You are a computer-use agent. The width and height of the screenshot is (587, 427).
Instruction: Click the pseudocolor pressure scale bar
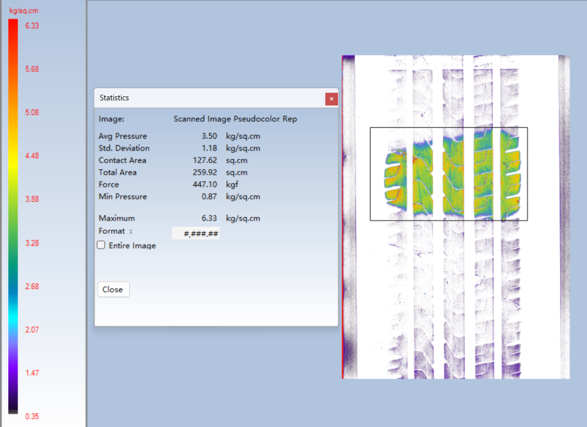[13, 218]
